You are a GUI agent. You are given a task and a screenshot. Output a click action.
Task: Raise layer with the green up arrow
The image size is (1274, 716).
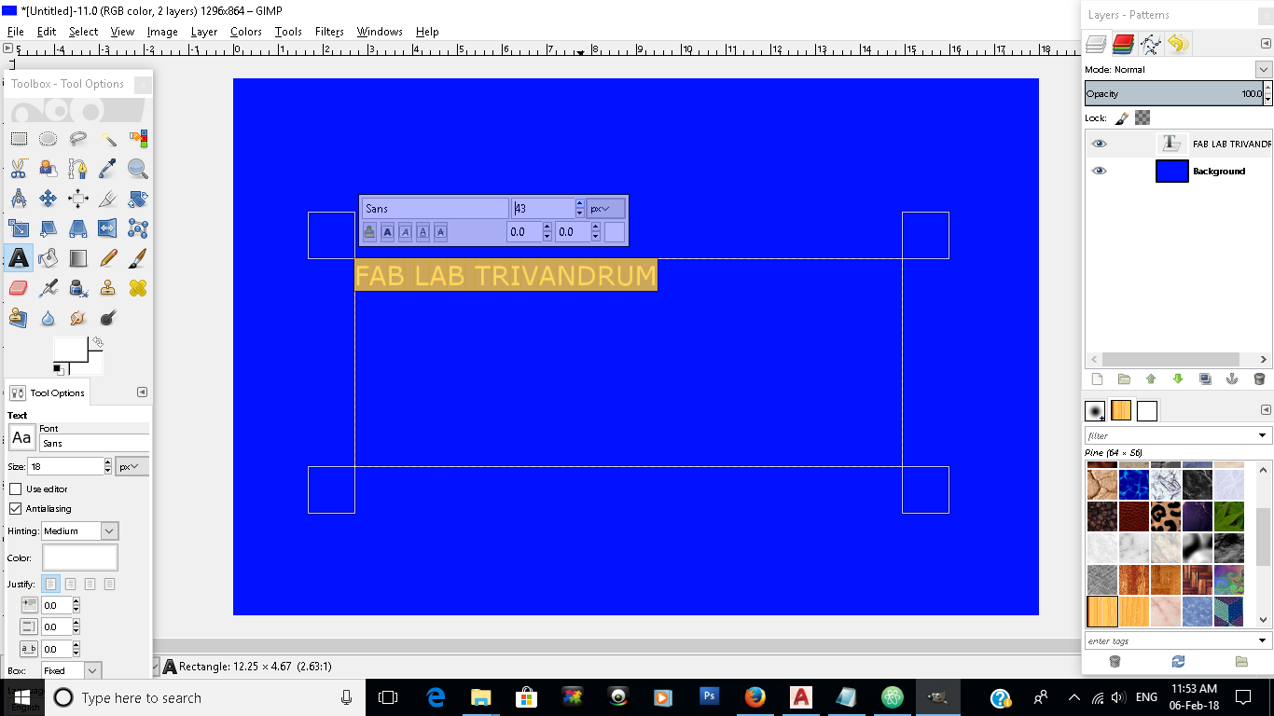(1151, 379)
